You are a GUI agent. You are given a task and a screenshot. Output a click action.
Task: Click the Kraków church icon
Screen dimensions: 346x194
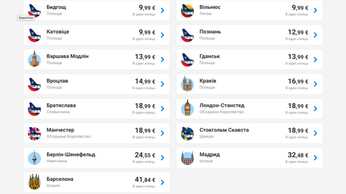point(187,84)
